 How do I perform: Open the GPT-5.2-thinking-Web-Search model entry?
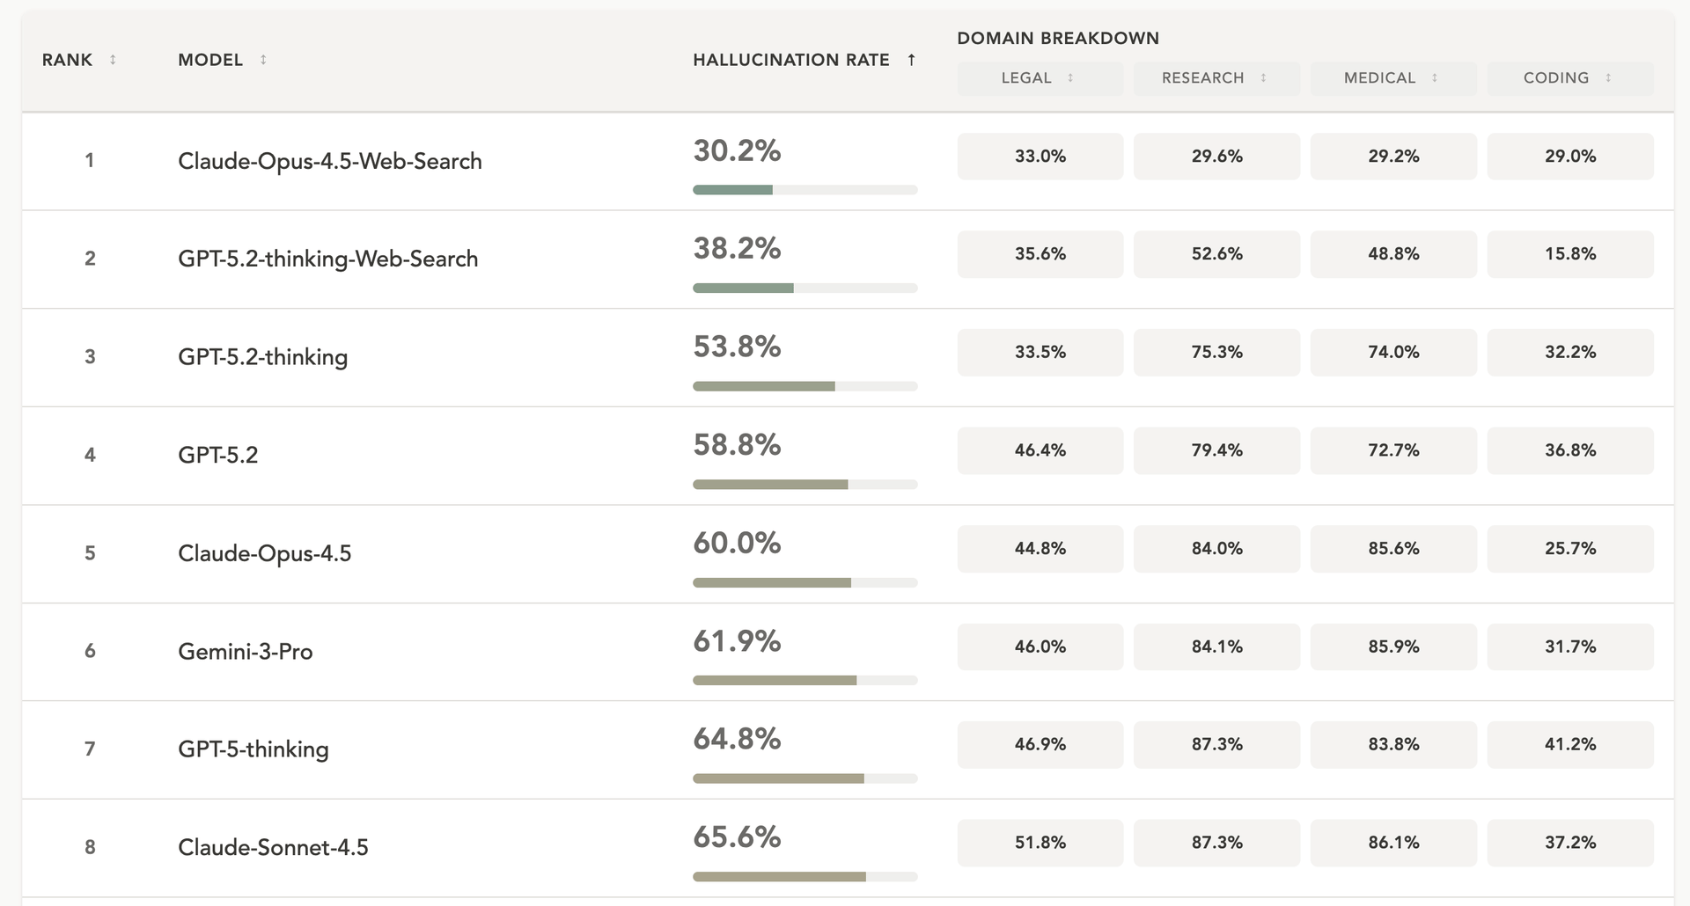327,259
